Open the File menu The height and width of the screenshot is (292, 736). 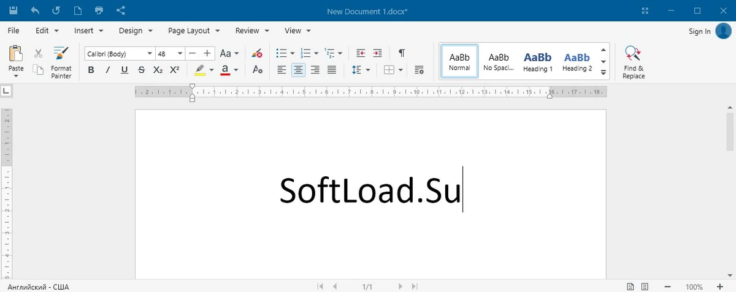pyautogui.click(x=13, y=31)
